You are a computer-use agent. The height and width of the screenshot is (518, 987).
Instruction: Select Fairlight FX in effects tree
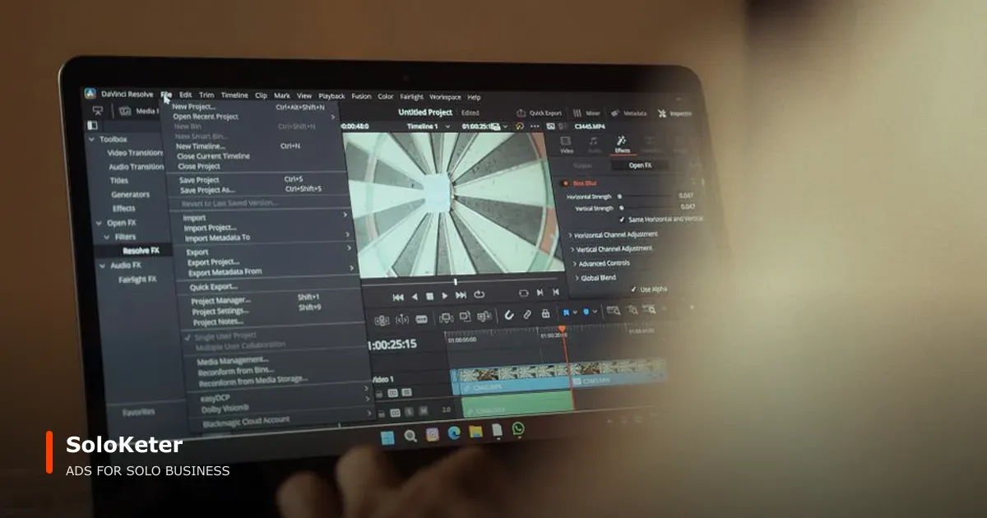[x=137, y=280]
